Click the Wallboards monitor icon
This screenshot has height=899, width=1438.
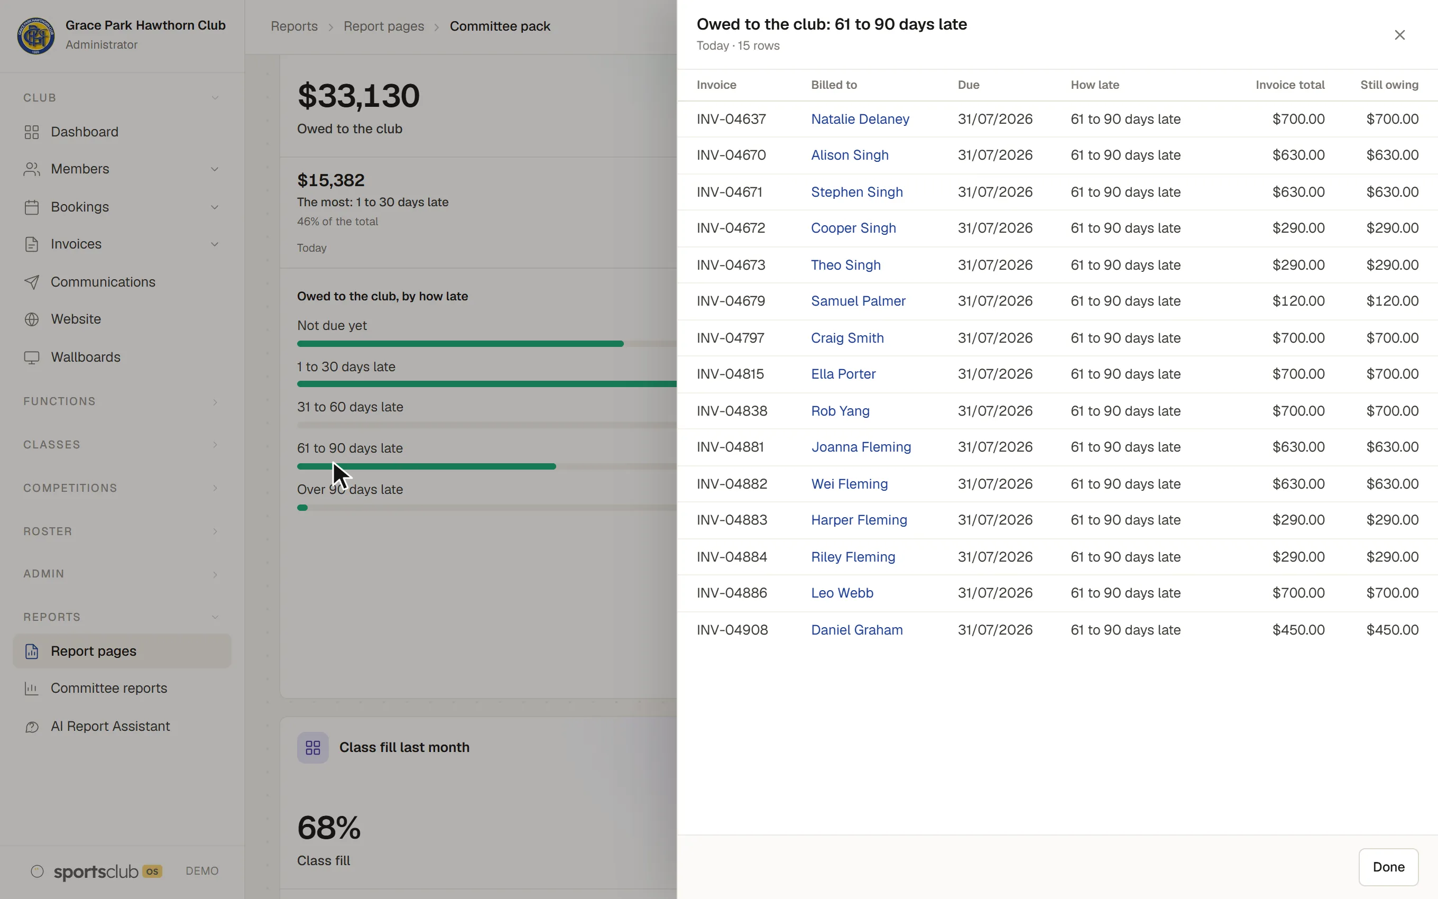pos(32,357)
